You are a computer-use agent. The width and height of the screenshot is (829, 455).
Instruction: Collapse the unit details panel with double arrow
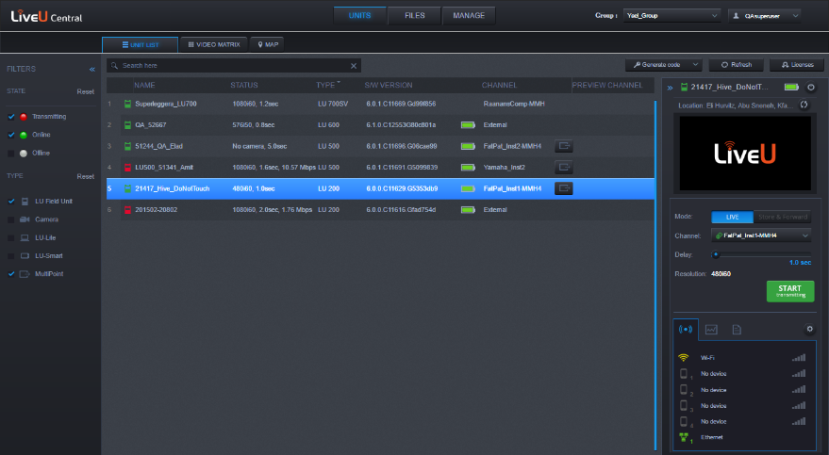pyautogui.click(x=670, y=88)
